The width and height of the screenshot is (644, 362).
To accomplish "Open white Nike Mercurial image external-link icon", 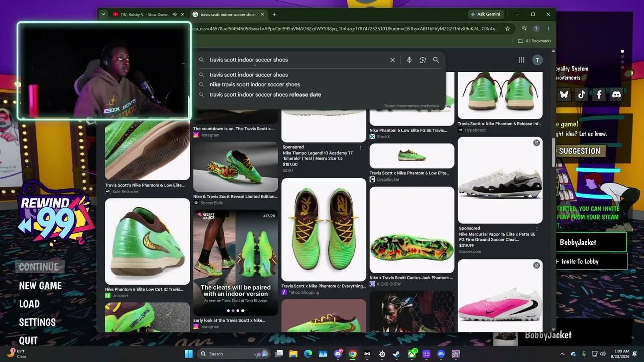I will click(x=536, y=143).
